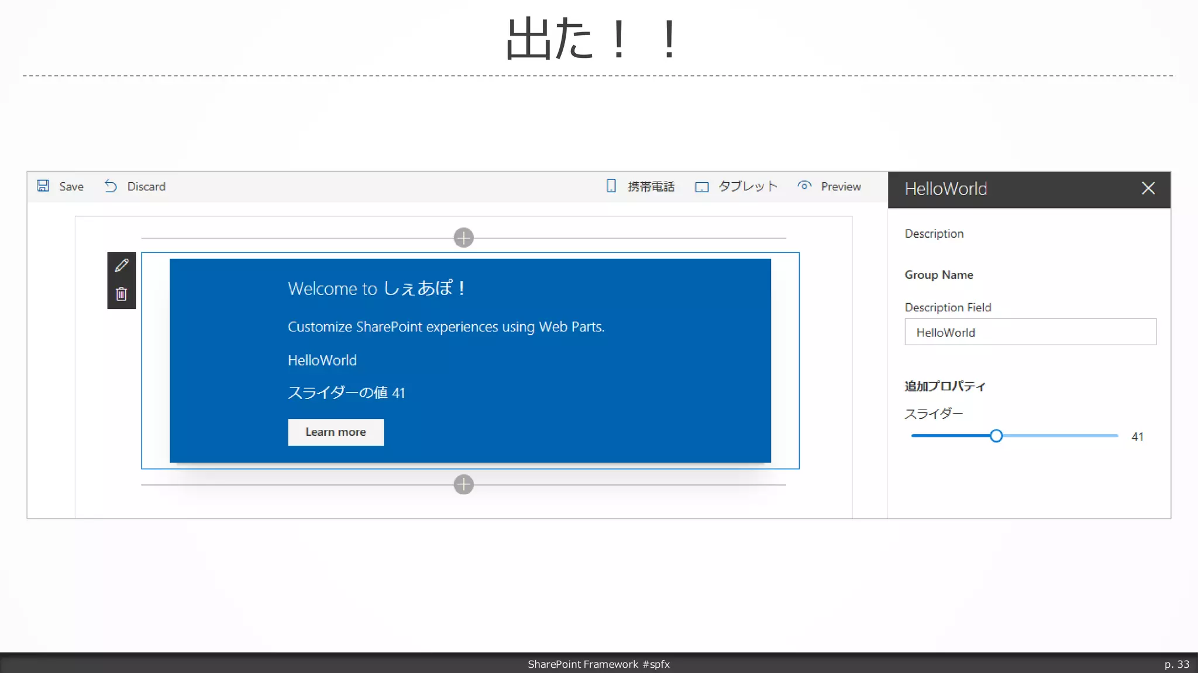Screen dimensions: 1198x673
Task: Click the Group Name heading
Action: 939,275
